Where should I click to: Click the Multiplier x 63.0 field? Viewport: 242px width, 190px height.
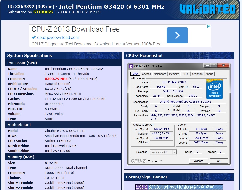click(x=162, y=134)
